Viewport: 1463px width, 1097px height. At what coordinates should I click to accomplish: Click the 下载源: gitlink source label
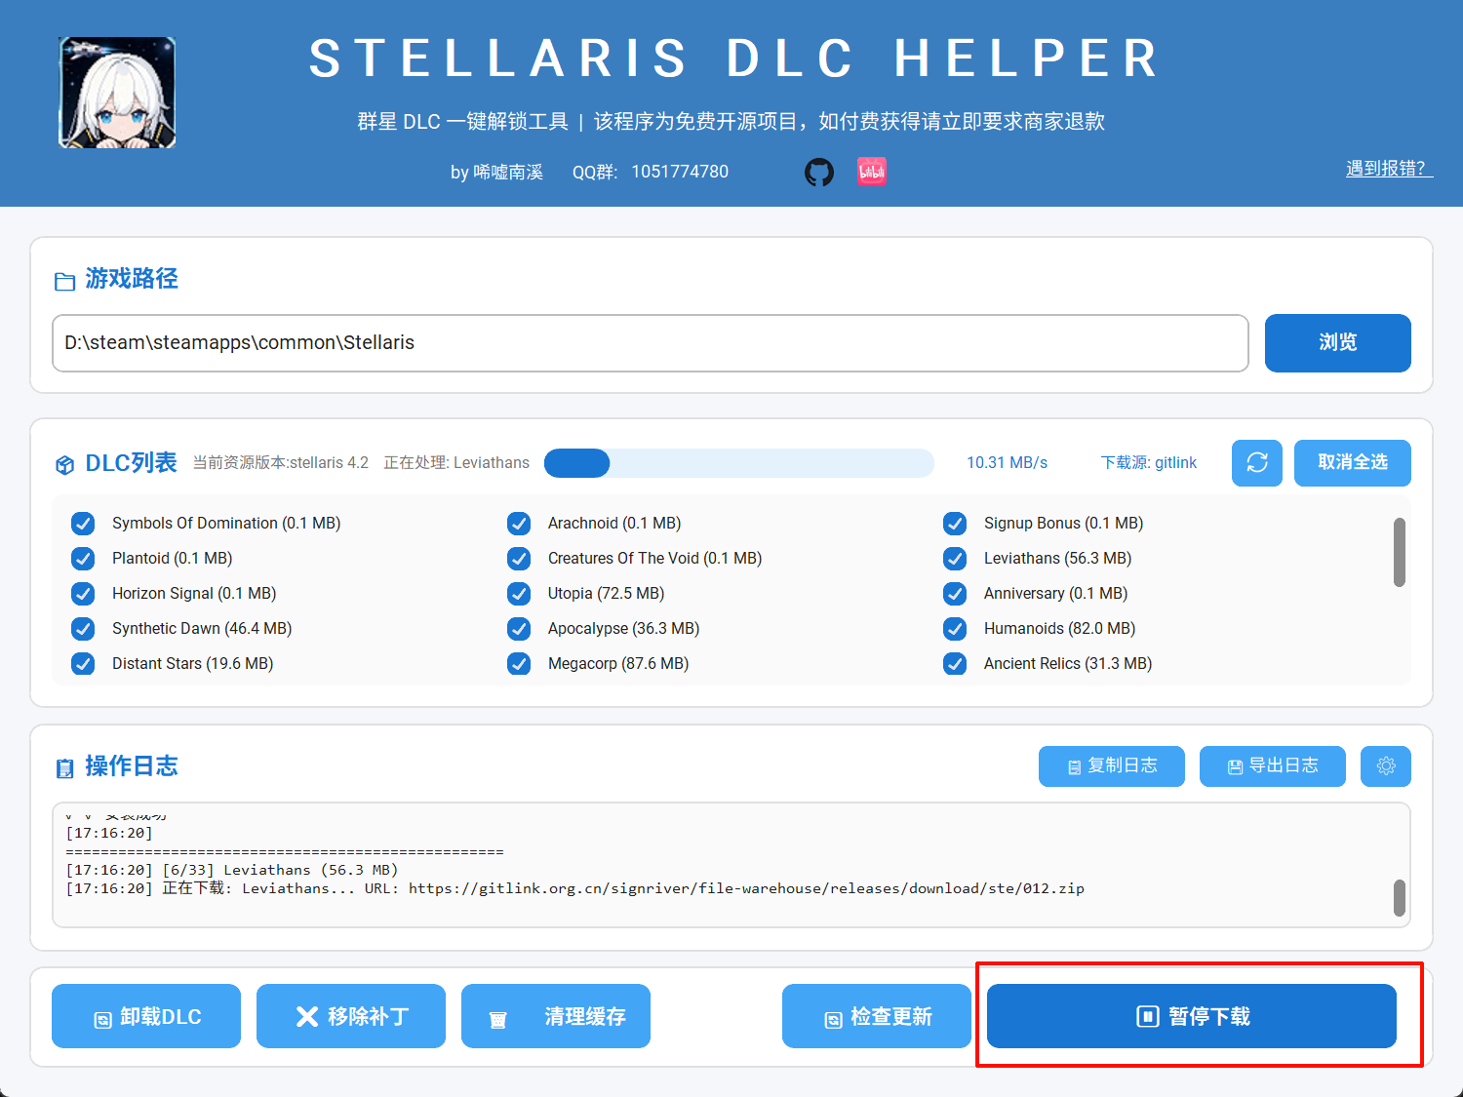pyautogui.click(x=1149, y=463)
